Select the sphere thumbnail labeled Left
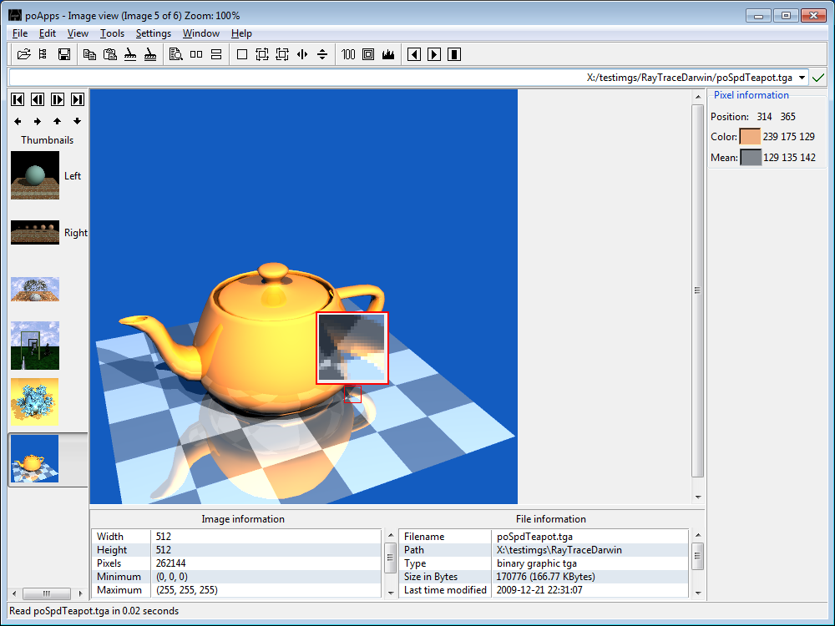Screen dimensions: 835x626 (35, 175)
